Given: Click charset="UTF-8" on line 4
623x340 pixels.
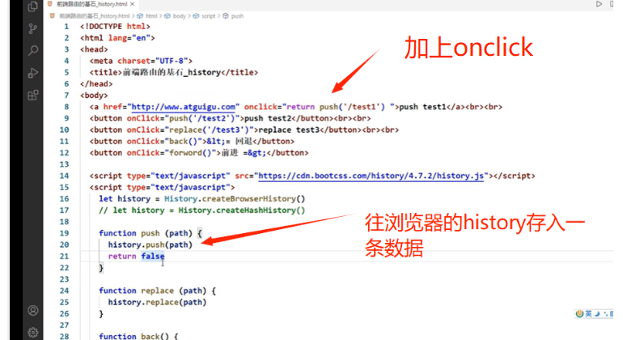Looking at the screenshot, I should click(153, 61).
